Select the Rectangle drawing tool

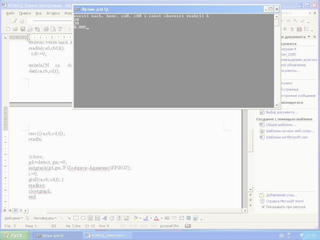click(76, 218)
